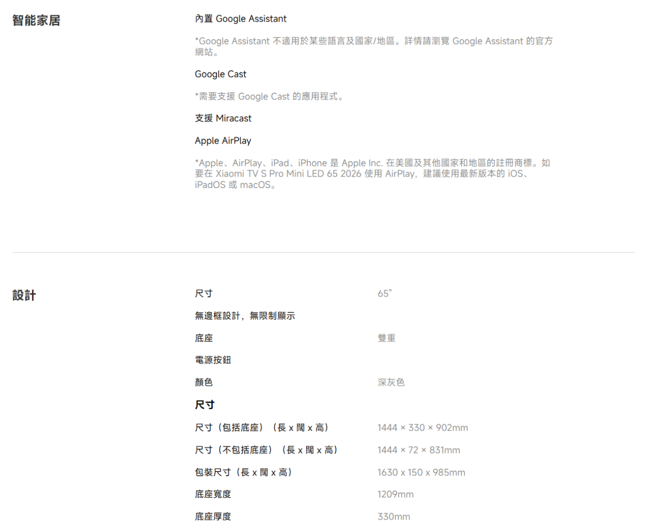The image size is (645, 530).
Task: Click the 電源按鈕 row label
Action: (x=213, y=360)
